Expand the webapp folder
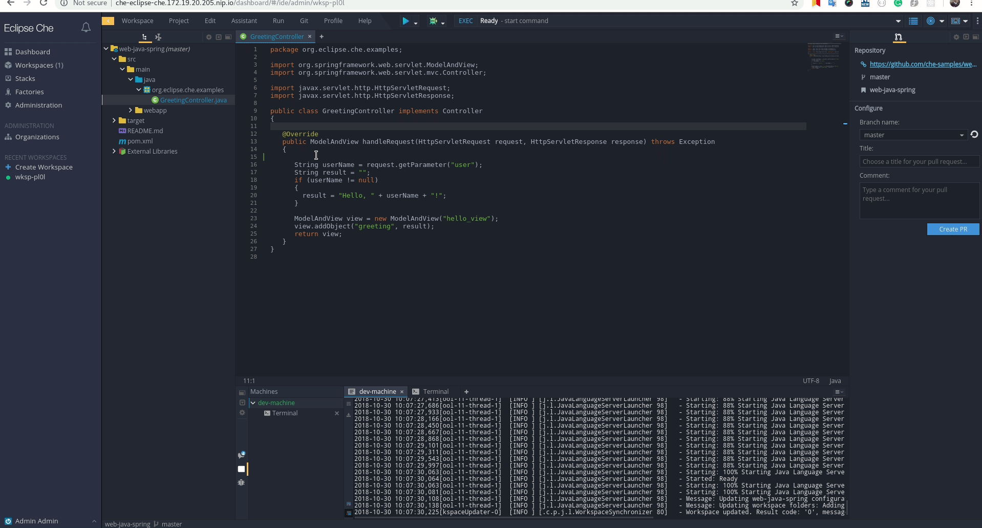 [131, 110]
